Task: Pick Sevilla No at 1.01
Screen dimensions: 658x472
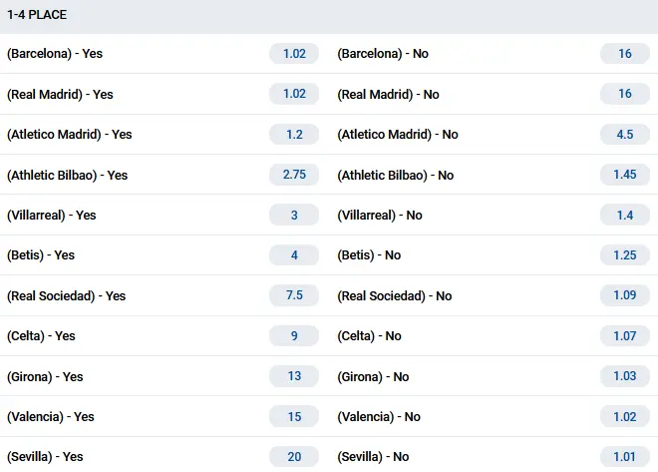Action: 625,457
